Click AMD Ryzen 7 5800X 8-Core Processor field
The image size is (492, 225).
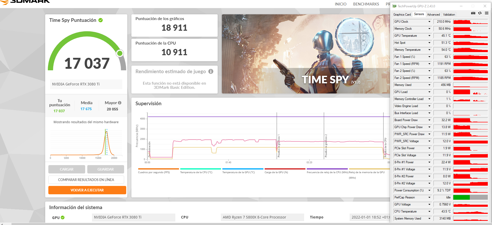pos(262,217)
